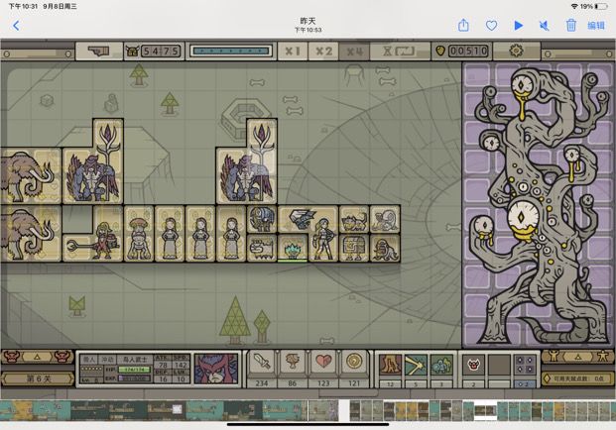Select the X2 game speed button
The image size is (616, 430).
click(322, 51)
